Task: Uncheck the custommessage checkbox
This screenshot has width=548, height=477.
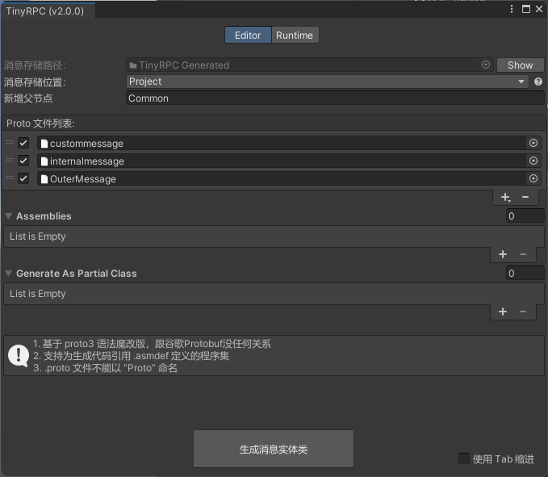Action: (x=23, y=143)
